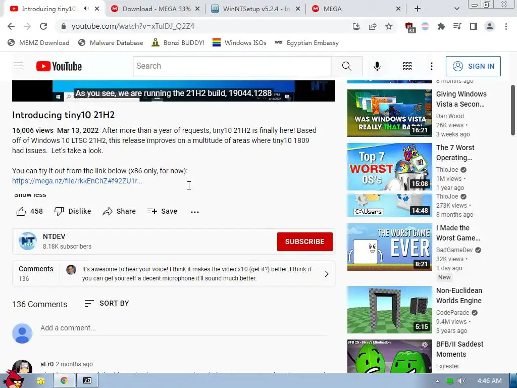The image size is (517, 388).
Task: Open the NTDEV channel avatar
Action: click(x=28, y=241)
